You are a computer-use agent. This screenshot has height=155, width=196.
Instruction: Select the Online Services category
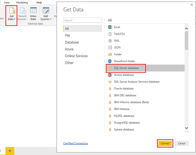(x=83, y=56)
